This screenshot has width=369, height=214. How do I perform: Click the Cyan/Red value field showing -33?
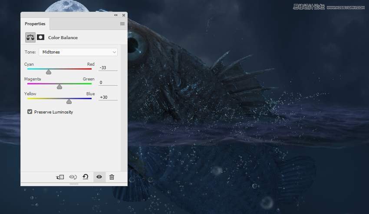coord(108,68)
